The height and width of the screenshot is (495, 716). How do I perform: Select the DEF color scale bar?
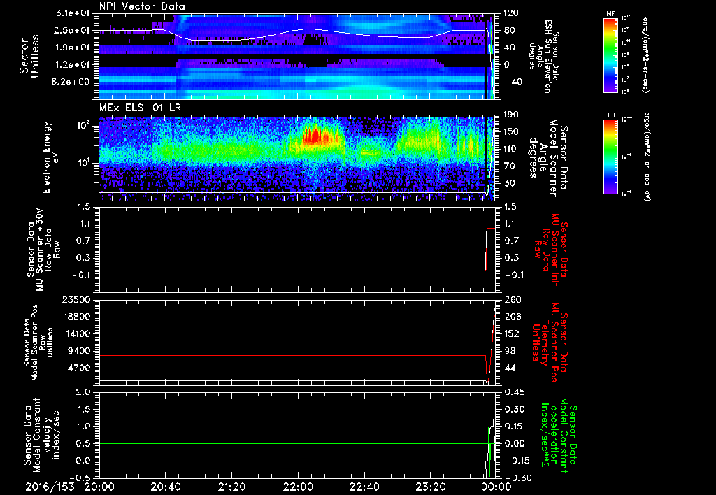[610, 156]
